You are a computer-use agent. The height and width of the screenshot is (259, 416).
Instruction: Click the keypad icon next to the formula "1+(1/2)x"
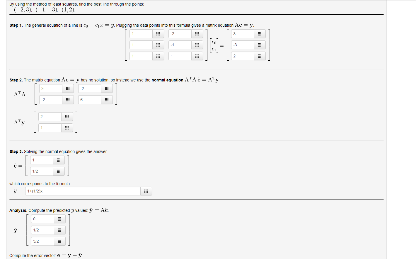pos(146,191)
